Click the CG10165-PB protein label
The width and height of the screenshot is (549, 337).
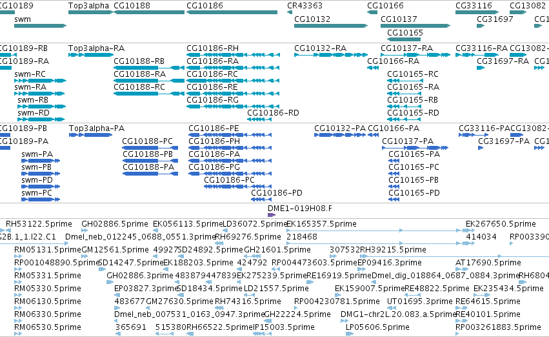(414, 180)
